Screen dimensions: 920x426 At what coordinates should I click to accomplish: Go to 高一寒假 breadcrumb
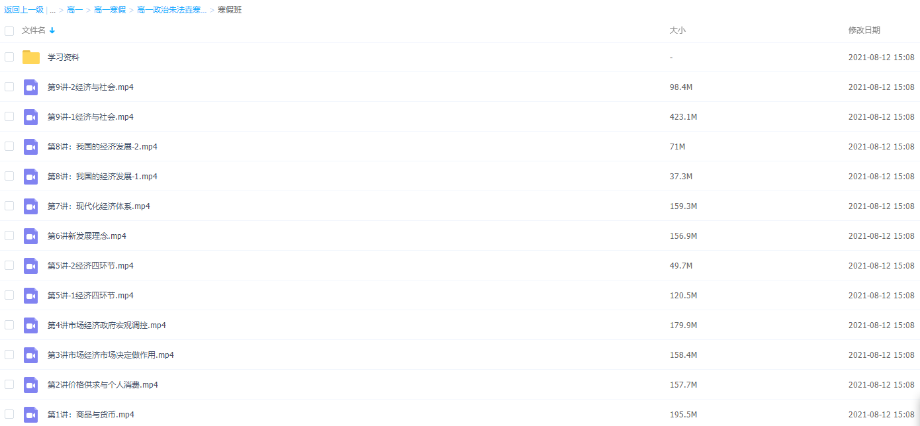pyautogui.click(x=110, y=10)
